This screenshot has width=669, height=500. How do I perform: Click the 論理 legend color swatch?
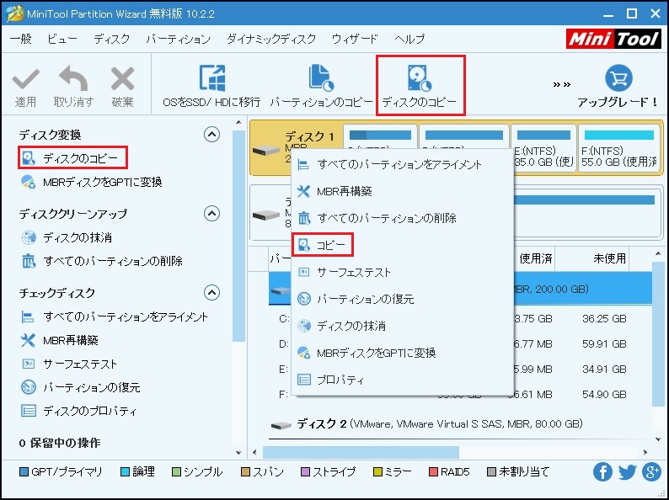[125, 472]
